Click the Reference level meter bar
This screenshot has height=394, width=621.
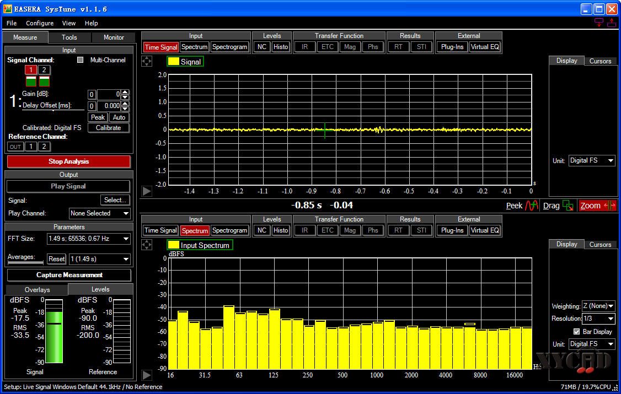[x=122, y=331]
